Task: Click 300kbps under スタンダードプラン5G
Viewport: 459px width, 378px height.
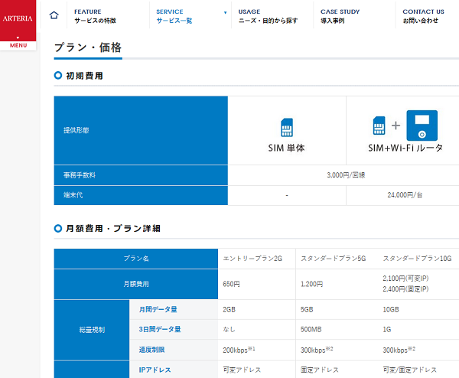Action: tap(317, 350)
